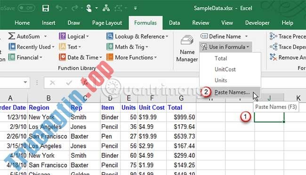The height and width of the screenshot is (175, 306).
Task: Expand the Undo history dropdown arrow
Action: 66,8
